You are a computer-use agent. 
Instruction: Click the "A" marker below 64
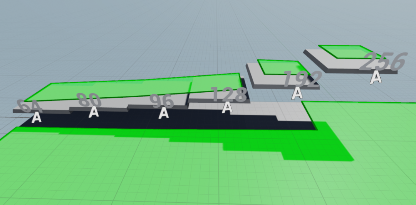tap(36, 117)
